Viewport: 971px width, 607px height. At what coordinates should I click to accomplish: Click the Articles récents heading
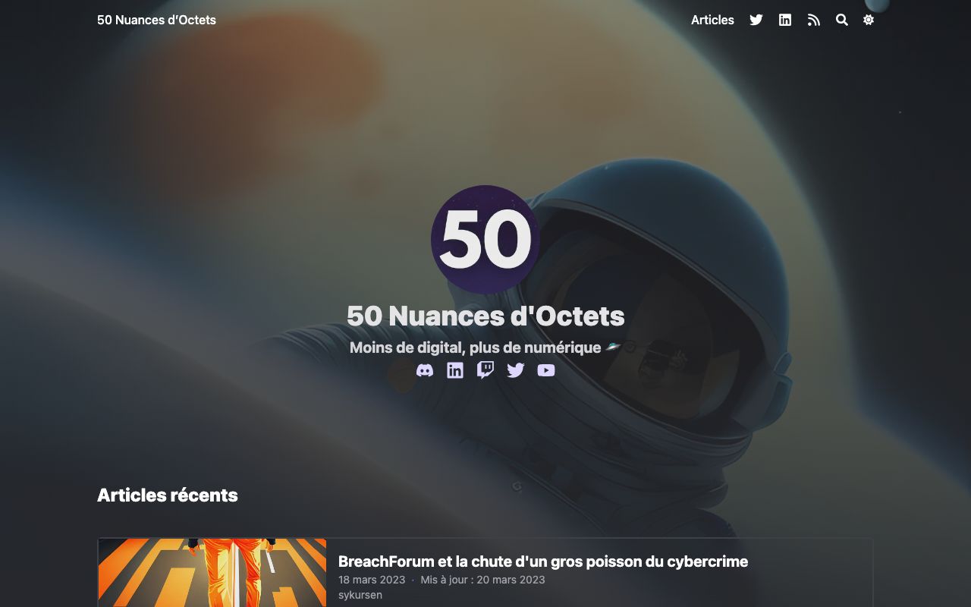tap(168, 495)
